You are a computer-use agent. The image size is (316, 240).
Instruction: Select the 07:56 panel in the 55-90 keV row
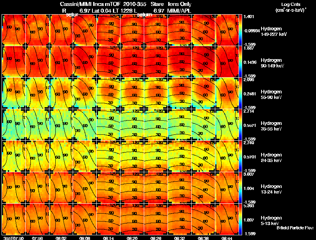point(37,93)
